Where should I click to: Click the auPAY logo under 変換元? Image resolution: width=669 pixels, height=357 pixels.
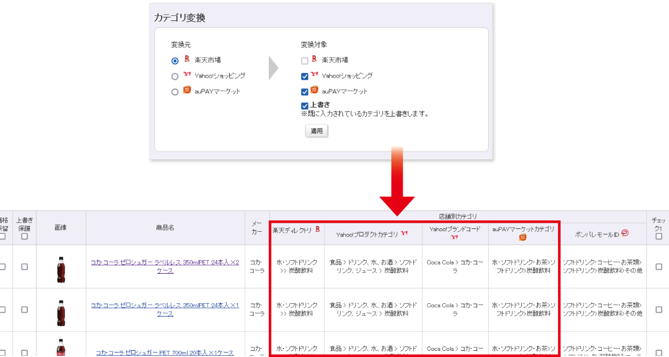(187, 90)
